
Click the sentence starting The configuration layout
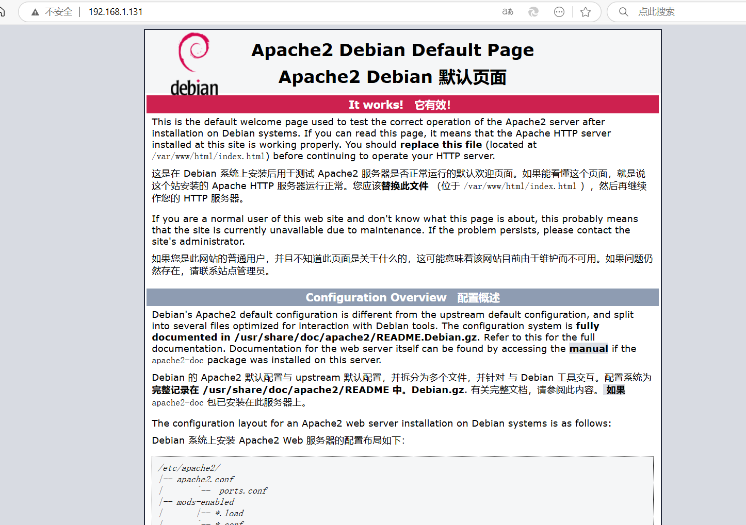coord(381,424)
